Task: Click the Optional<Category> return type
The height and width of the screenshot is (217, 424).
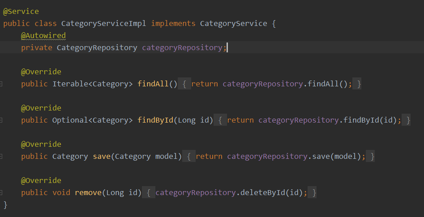Action: coord(92,120)
